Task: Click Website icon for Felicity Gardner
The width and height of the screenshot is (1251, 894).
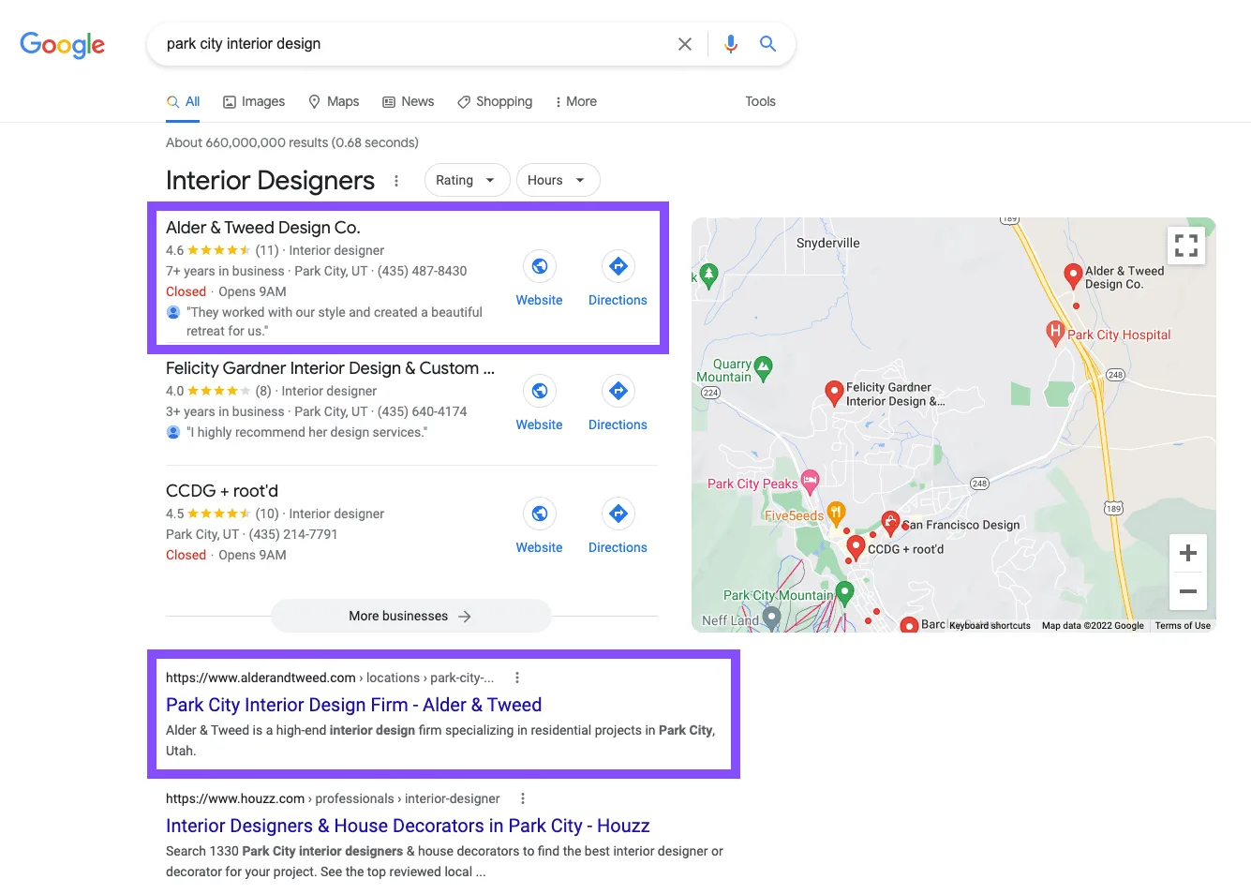Action: coord(540,391)
